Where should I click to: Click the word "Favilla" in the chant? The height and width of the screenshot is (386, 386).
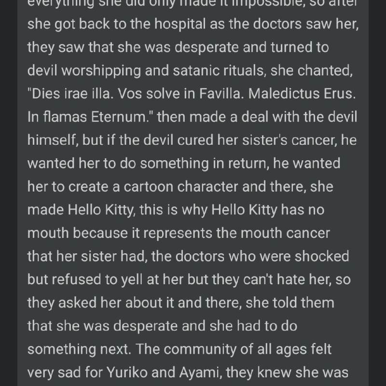click(x=220, y=94)
